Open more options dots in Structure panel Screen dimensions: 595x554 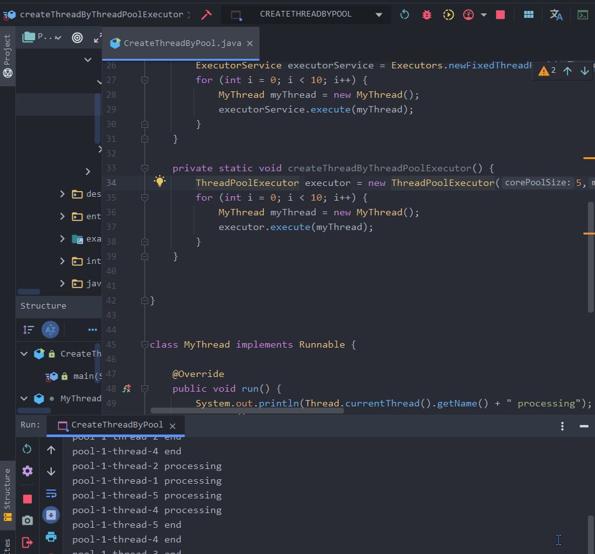pos(93,330)
